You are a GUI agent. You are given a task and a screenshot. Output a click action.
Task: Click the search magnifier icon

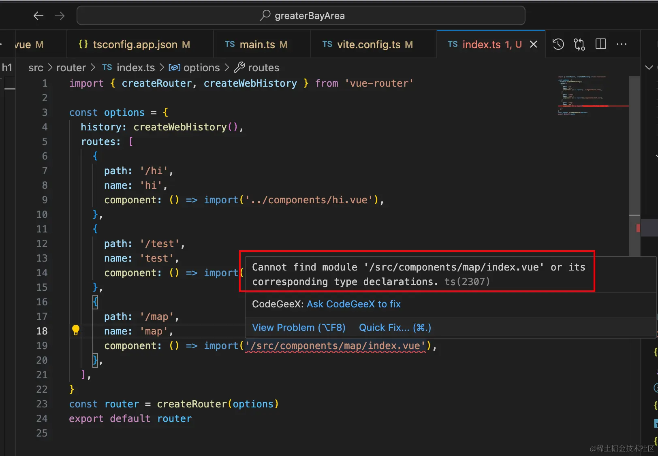tap(265, 15)
